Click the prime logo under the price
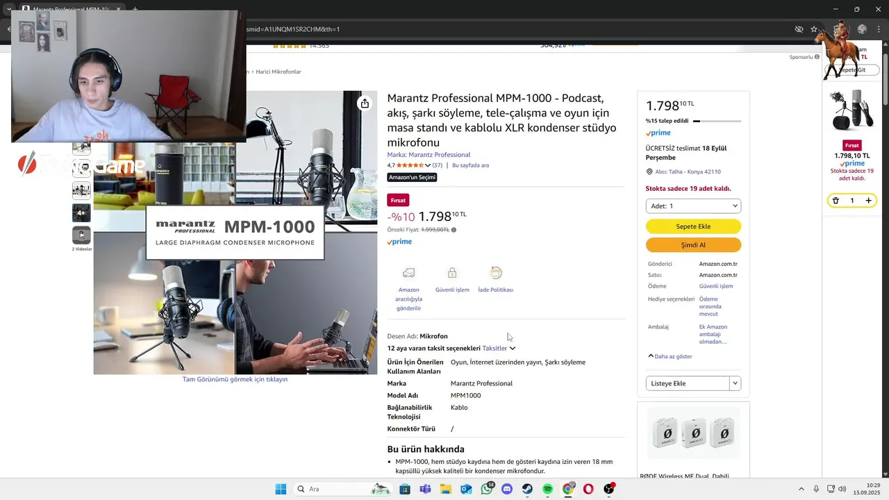 coord(399,242)
